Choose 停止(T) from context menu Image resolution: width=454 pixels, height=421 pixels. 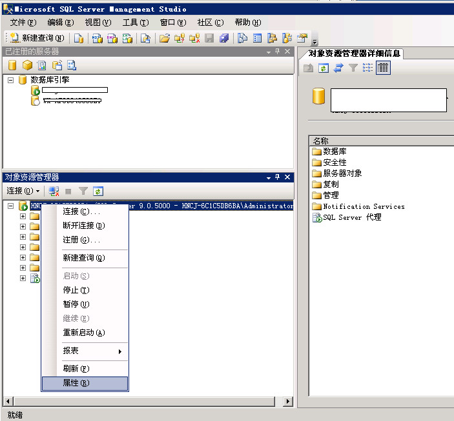pyautogui.click(x=85, y=290)
